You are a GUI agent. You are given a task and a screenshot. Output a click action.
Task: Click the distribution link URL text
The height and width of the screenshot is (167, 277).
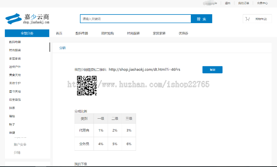(144, 70)
